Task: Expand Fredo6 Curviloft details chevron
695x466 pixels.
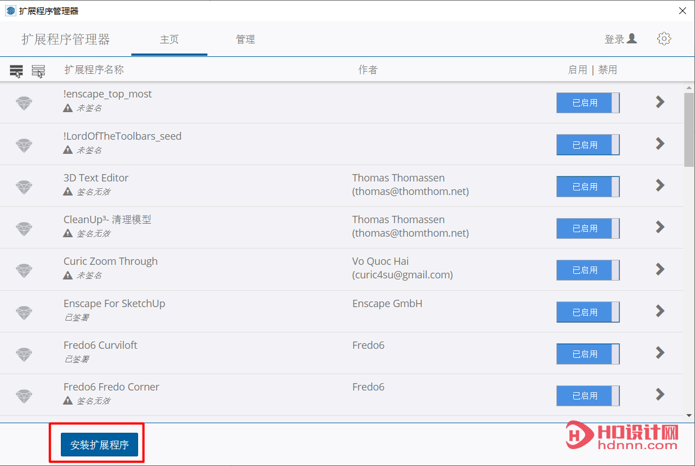Action: (x=660, y=353)
